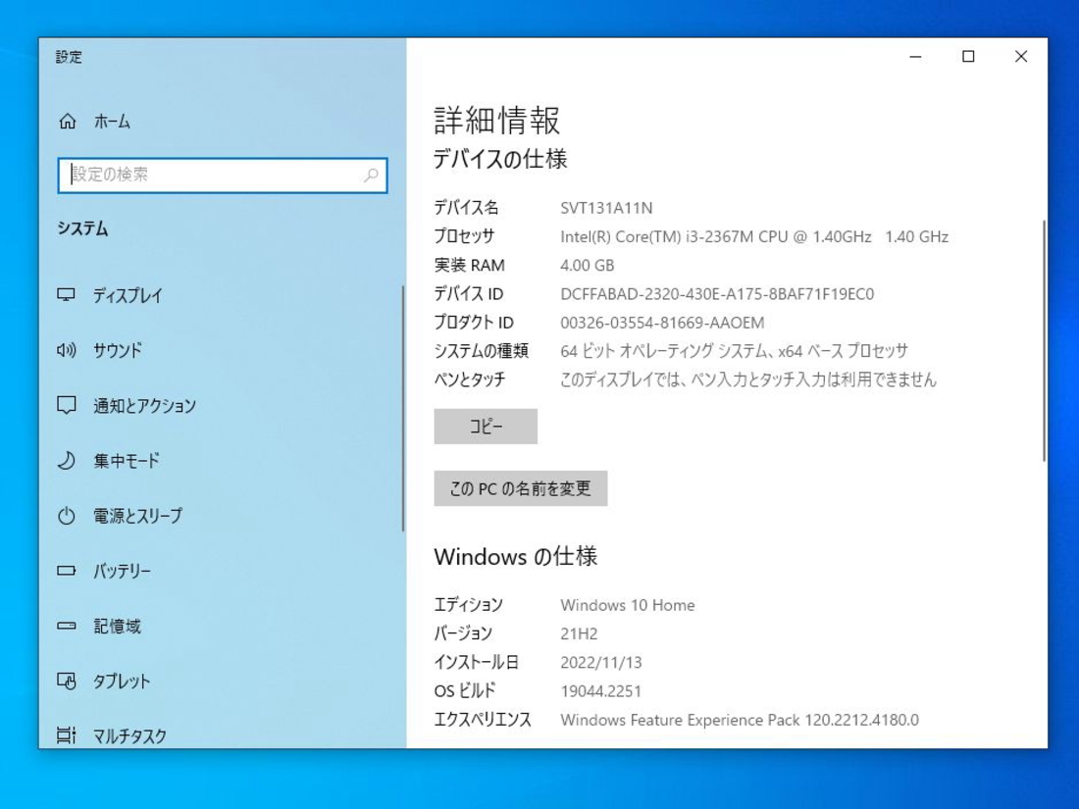This screenshot has width=1079, height=809.
Task: Click the 64 ビット system type value
Action: coord(735,351)
